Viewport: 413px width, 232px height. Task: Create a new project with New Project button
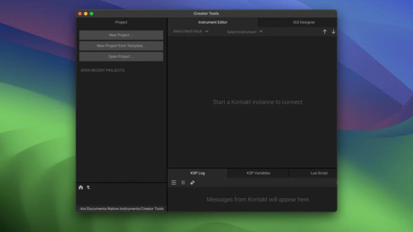pos(121,35)
